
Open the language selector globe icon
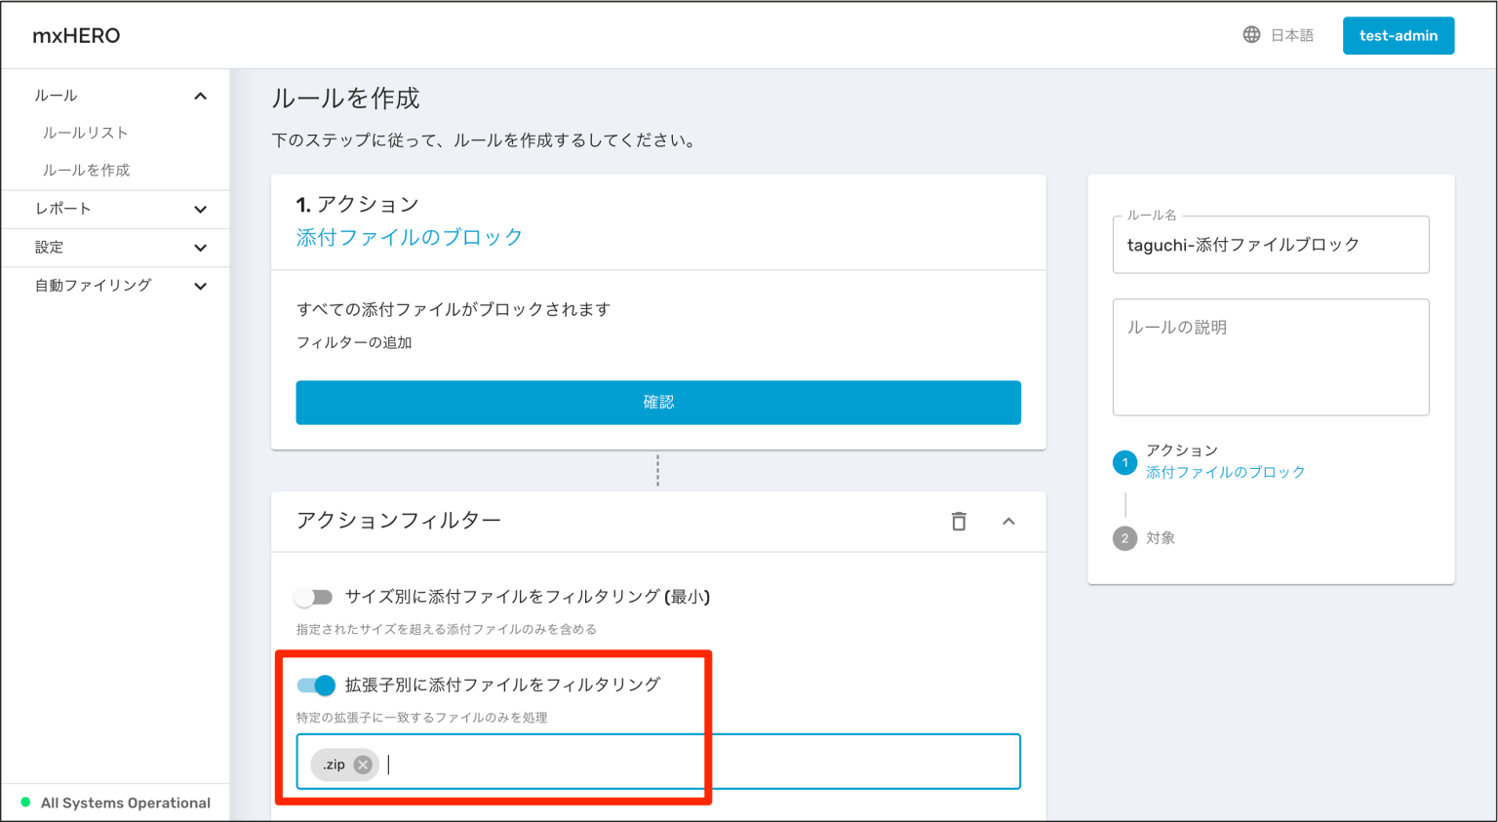point(1251,35)
